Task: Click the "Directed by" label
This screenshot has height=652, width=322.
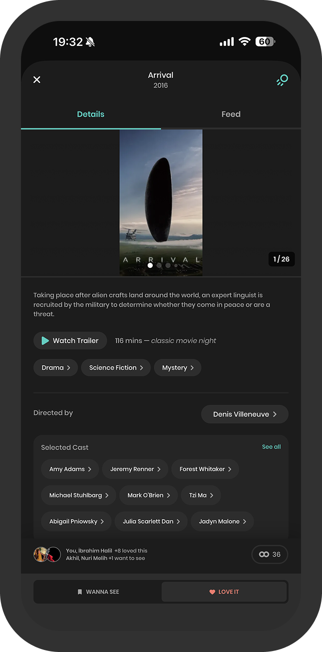Action: (x=53, y=413)
